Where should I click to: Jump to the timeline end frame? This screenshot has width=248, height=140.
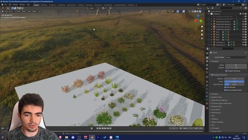[x=110, y=128]
